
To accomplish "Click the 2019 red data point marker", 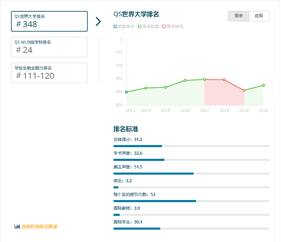I will [x=244, y=90].
